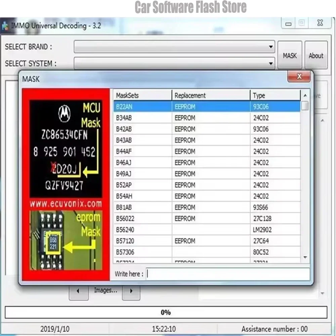Click the IMMO Universal Decoding app icon

(x=5, y=26)
